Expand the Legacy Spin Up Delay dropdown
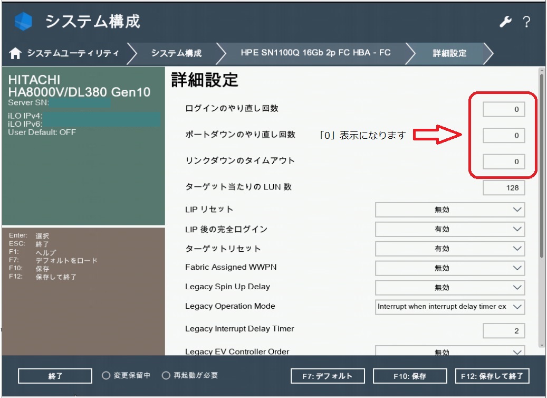547x398 pixels. pos(449,288)
